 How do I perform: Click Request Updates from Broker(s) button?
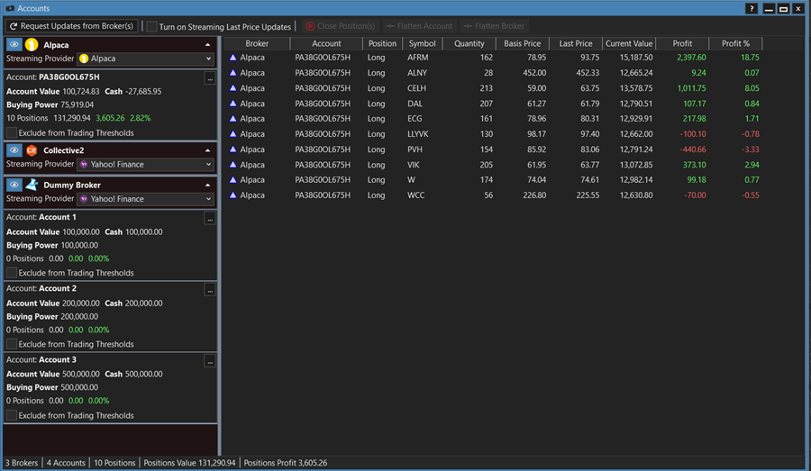[x=71, y=26]
